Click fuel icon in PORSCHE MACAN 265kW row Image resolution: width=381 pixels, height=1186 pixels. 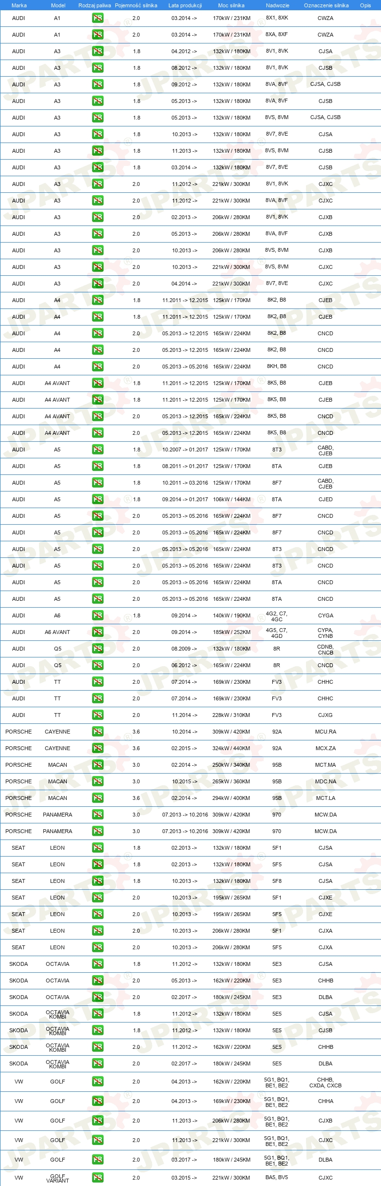(97, 781)
